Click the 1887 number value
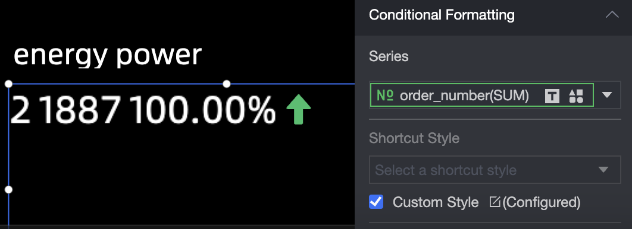This screenshot has width=632, height=229. tap(82, 110)
